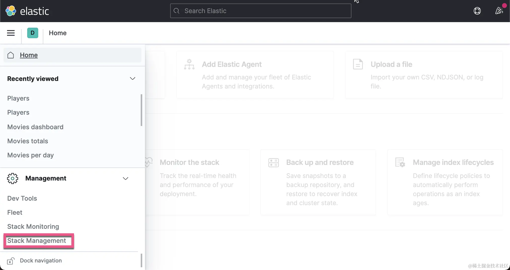Open the Add Elastic Agent card title
Viewport: 510px width, 270px height.
pos(232,64)
